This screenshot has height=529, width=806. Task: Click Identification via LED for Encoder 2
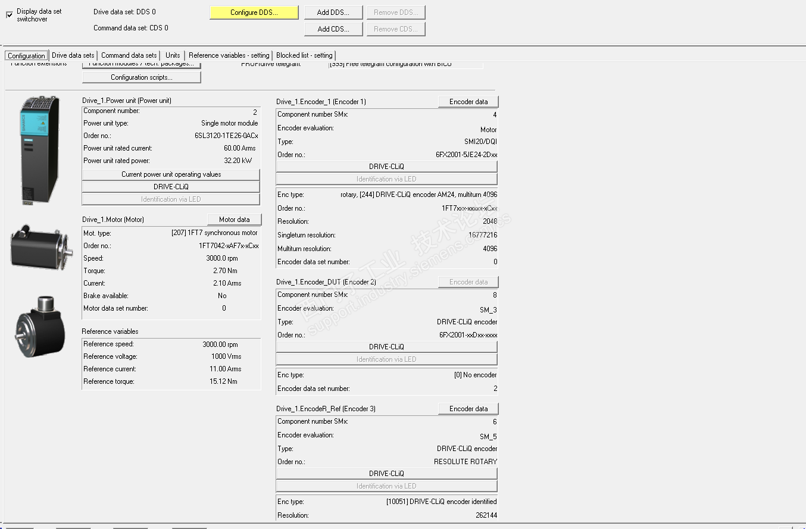[387, 359]
